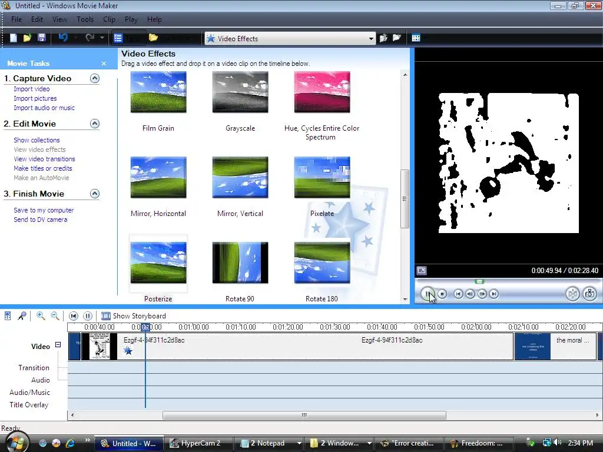Click the Next Frame button
This screenshot has width=603, height=452.
(x=482, y=294)
